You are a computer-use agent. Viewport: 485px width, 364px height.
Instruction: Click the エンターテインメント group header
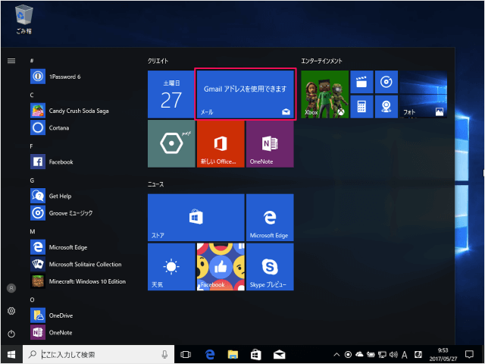pos(321,61)
